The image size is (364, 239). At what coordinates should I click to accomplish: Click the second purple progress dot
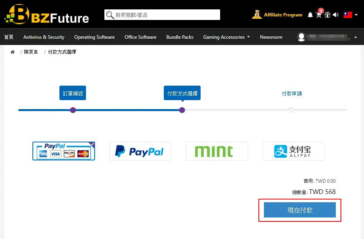coord(182,110)
